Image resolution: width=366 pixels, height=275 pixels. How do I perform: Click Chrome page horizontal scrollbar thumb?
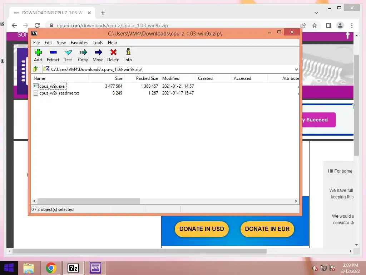(x=140, y=251)
